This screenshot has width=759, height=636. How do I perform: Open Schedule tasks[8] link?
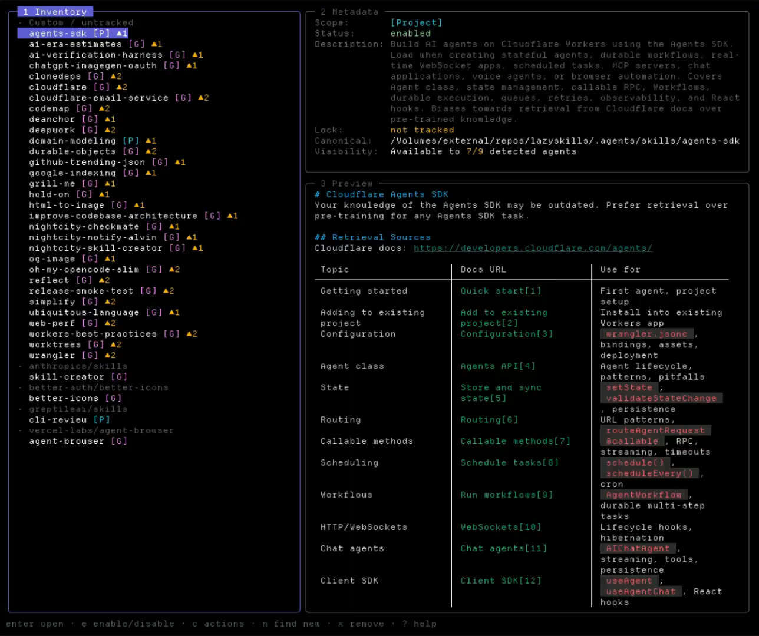pyautogui.click(x=510, y=463)
